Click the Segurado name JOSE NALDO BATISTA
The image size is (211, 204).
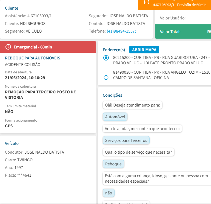[128, 16]
